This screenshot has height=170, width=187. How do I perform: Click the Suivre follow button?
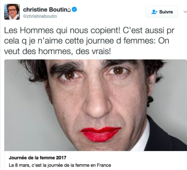click(162, 12)
